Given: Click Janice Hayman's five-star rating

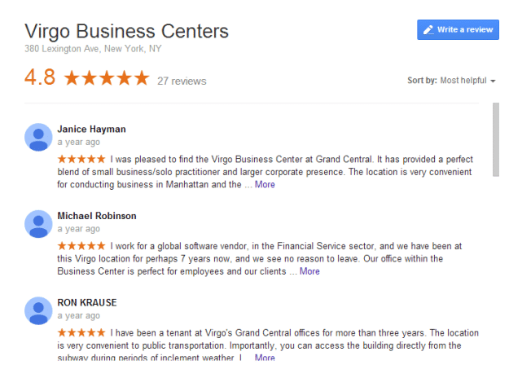Looking at the screenshot, I should click(x=81, y=159).
